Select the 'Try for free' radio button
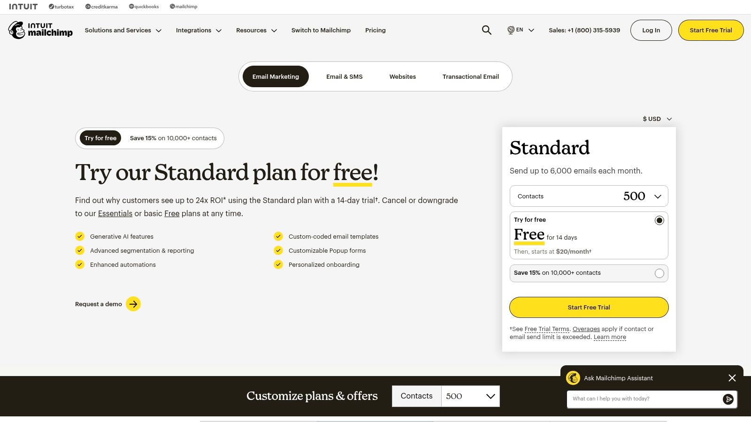 point(659,220)
